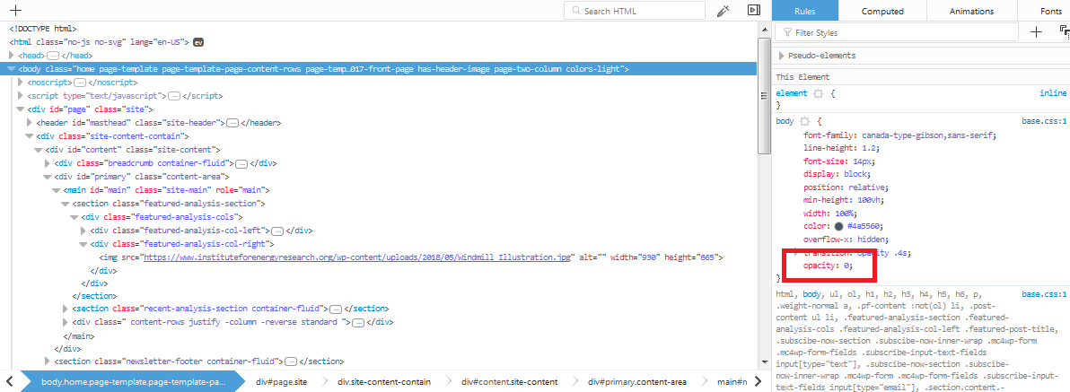Viewport: 1070px width, 392px height.
Task: Collapse the div site-content-contain node
Action: [x=30, y=136]
